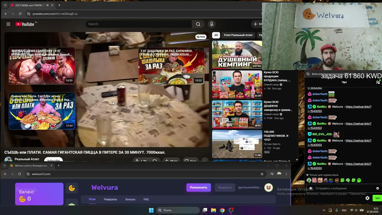Click the green Чат send button

pyautogui.click(x=378, y=198)
